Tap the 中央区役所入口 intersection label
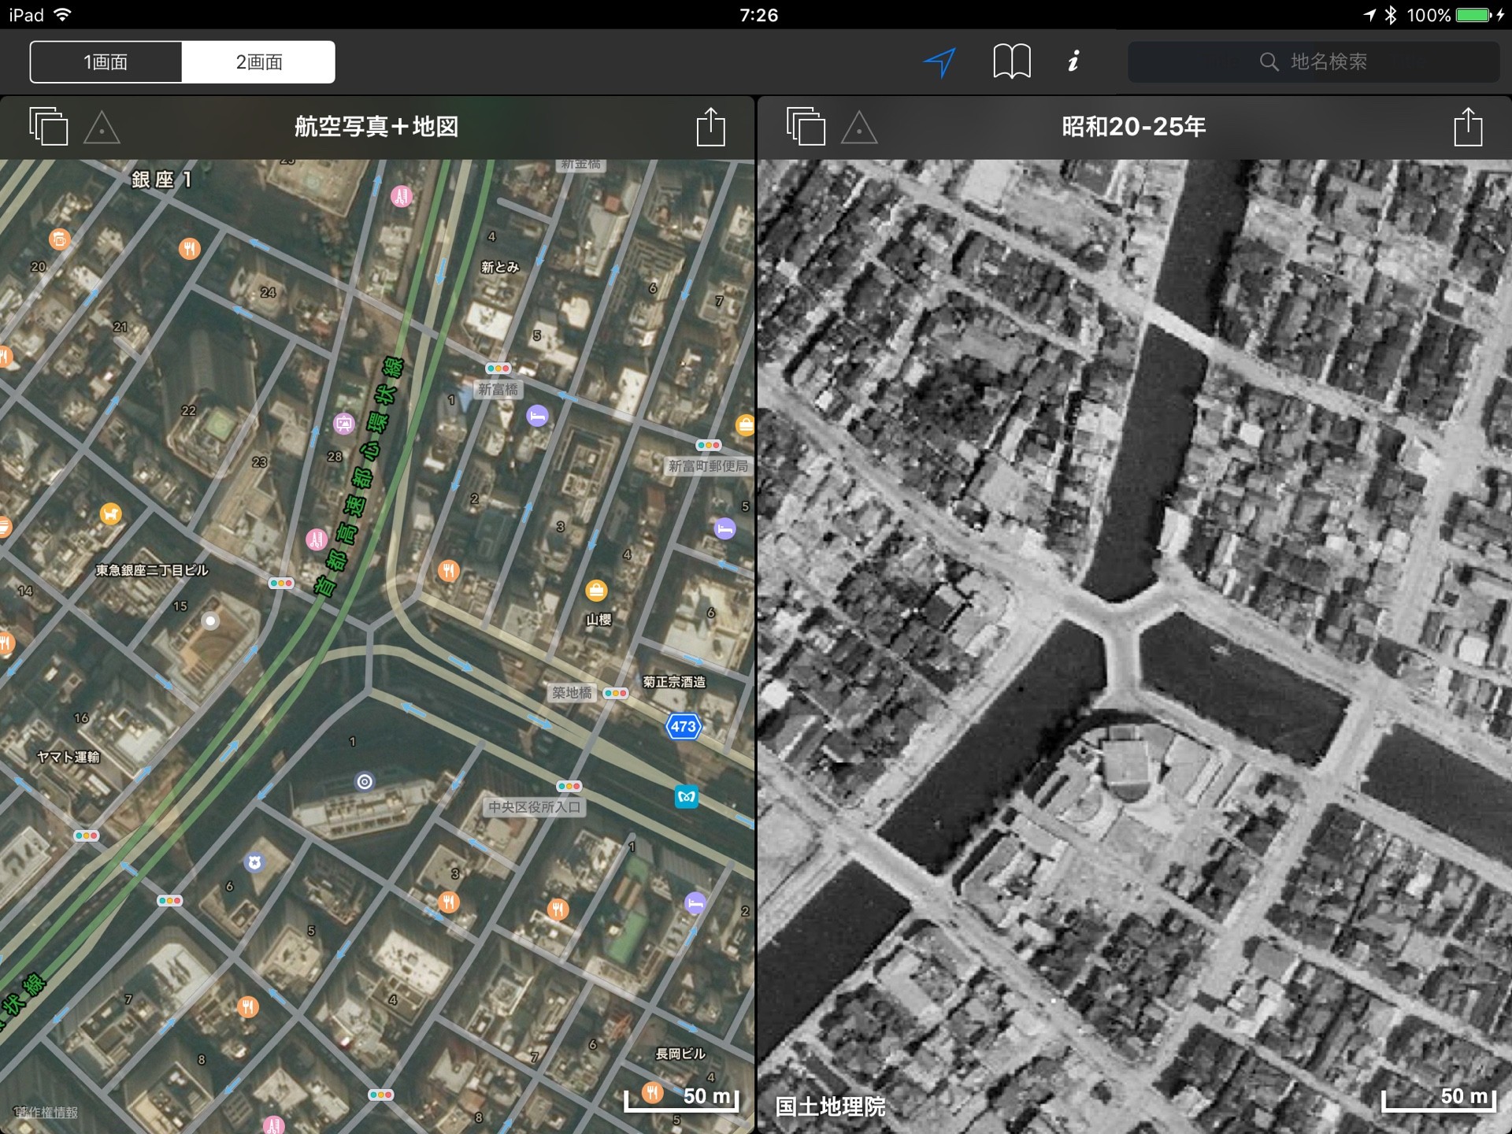 (x=535, y=806)
